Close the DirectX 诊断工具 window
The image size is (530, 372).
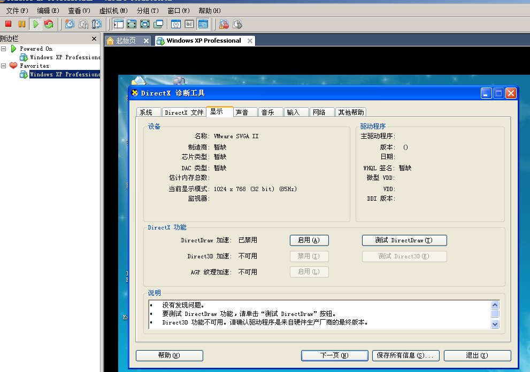pyautogui.click(x=511, y=93)
